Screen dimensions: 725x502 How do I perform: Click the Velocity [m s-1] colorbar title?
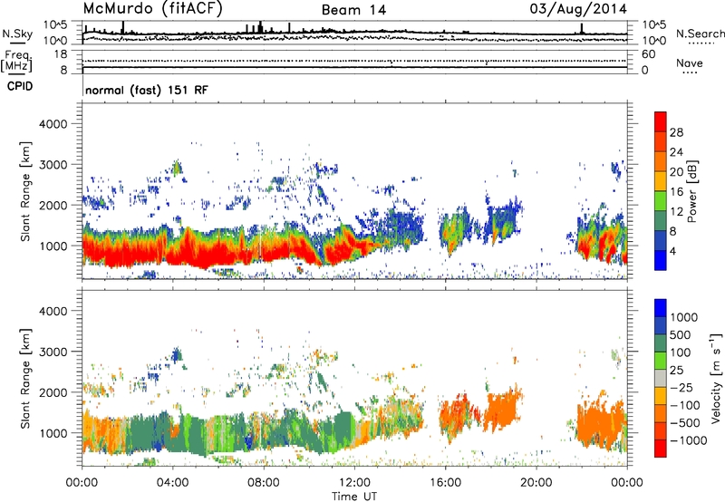click(x=716, y=379)
